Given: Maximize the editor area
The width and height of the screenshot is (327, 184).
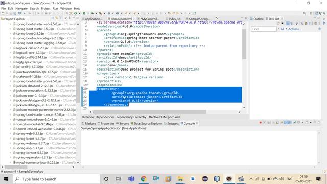Looking at the screenshot, I should (246, 18).
